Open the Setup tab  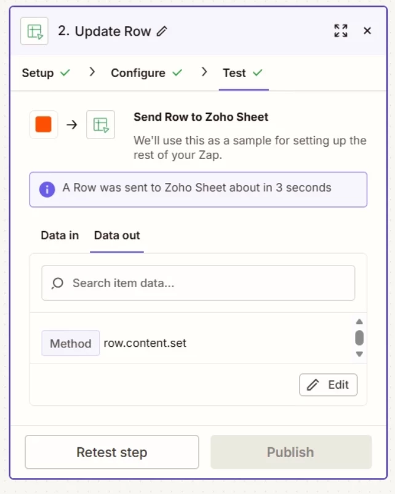pyautogui.click(x=46, y=73)
